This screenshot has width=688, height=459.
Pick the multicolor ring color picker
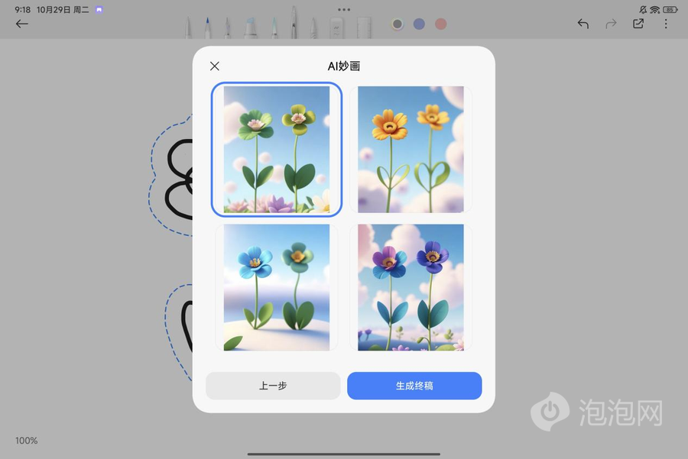(x=398, y=24)
